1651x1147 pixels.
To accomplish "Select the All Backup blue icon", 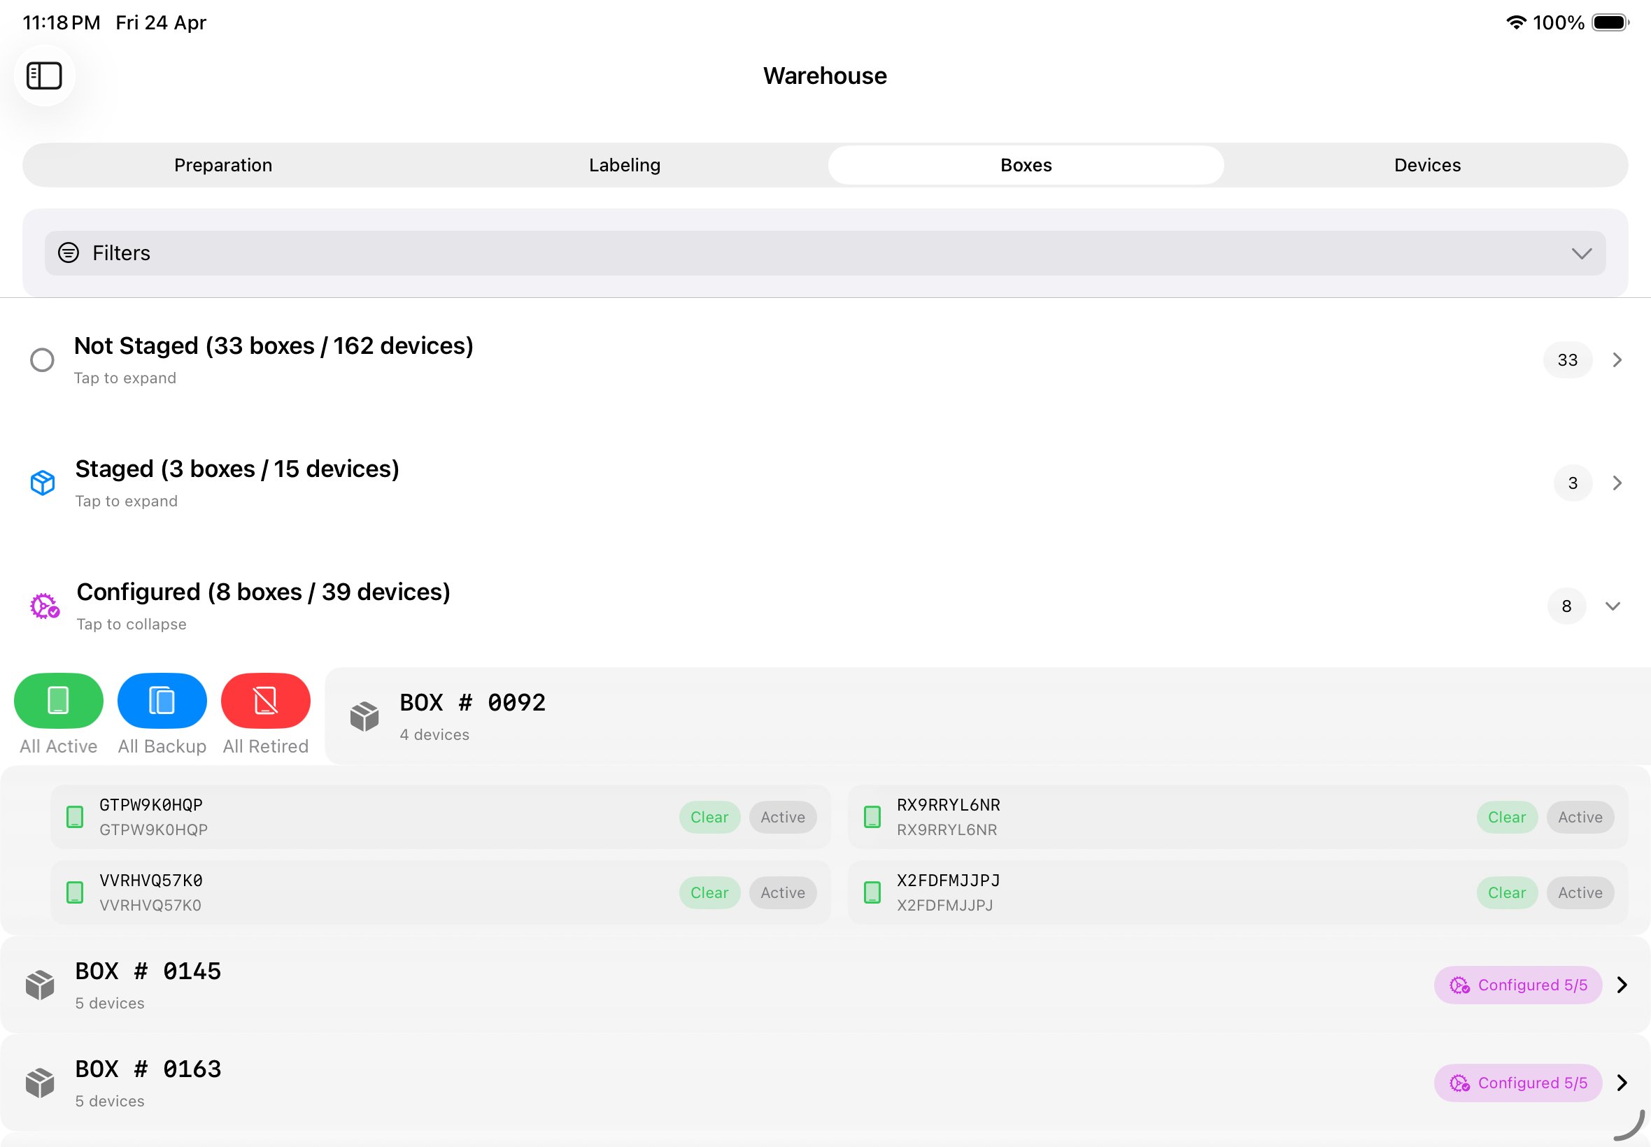I will pos(162,700).
